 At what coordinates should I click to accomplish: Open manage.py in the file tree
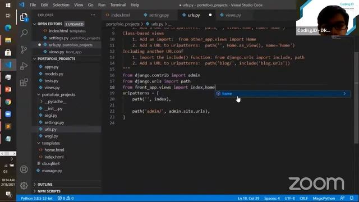(x=52, y=171)
